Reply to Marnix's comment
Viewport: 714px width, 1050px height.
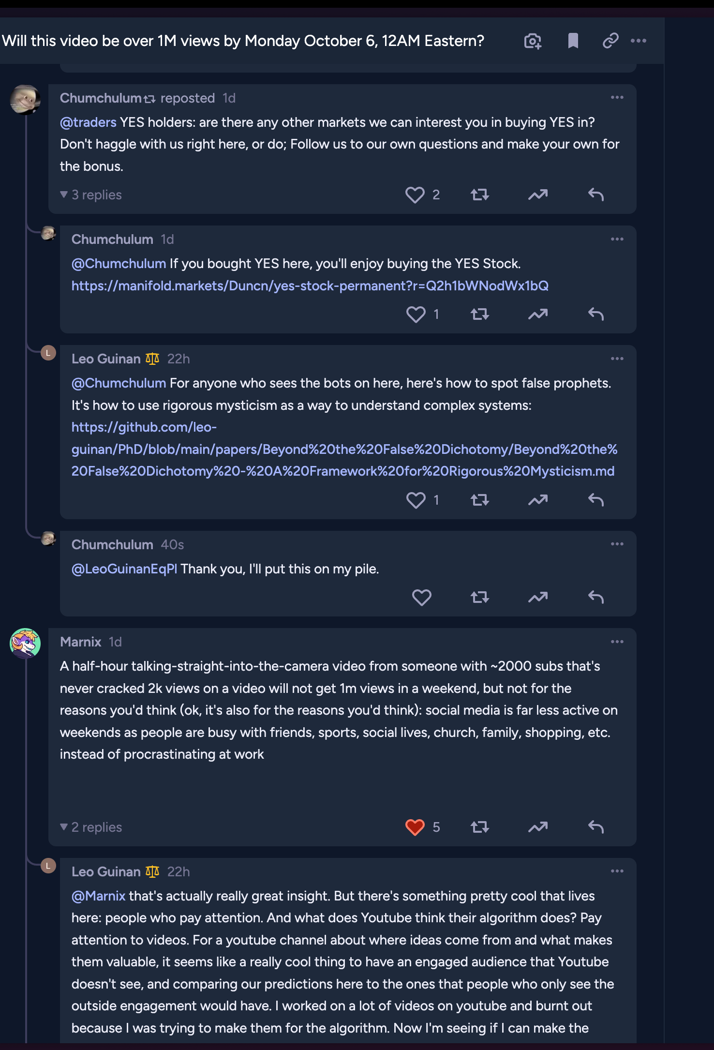click(x=596, y=827)
